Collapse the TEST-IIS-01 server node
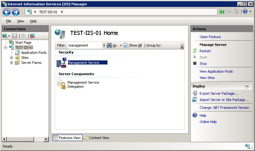 pos(6,48)
